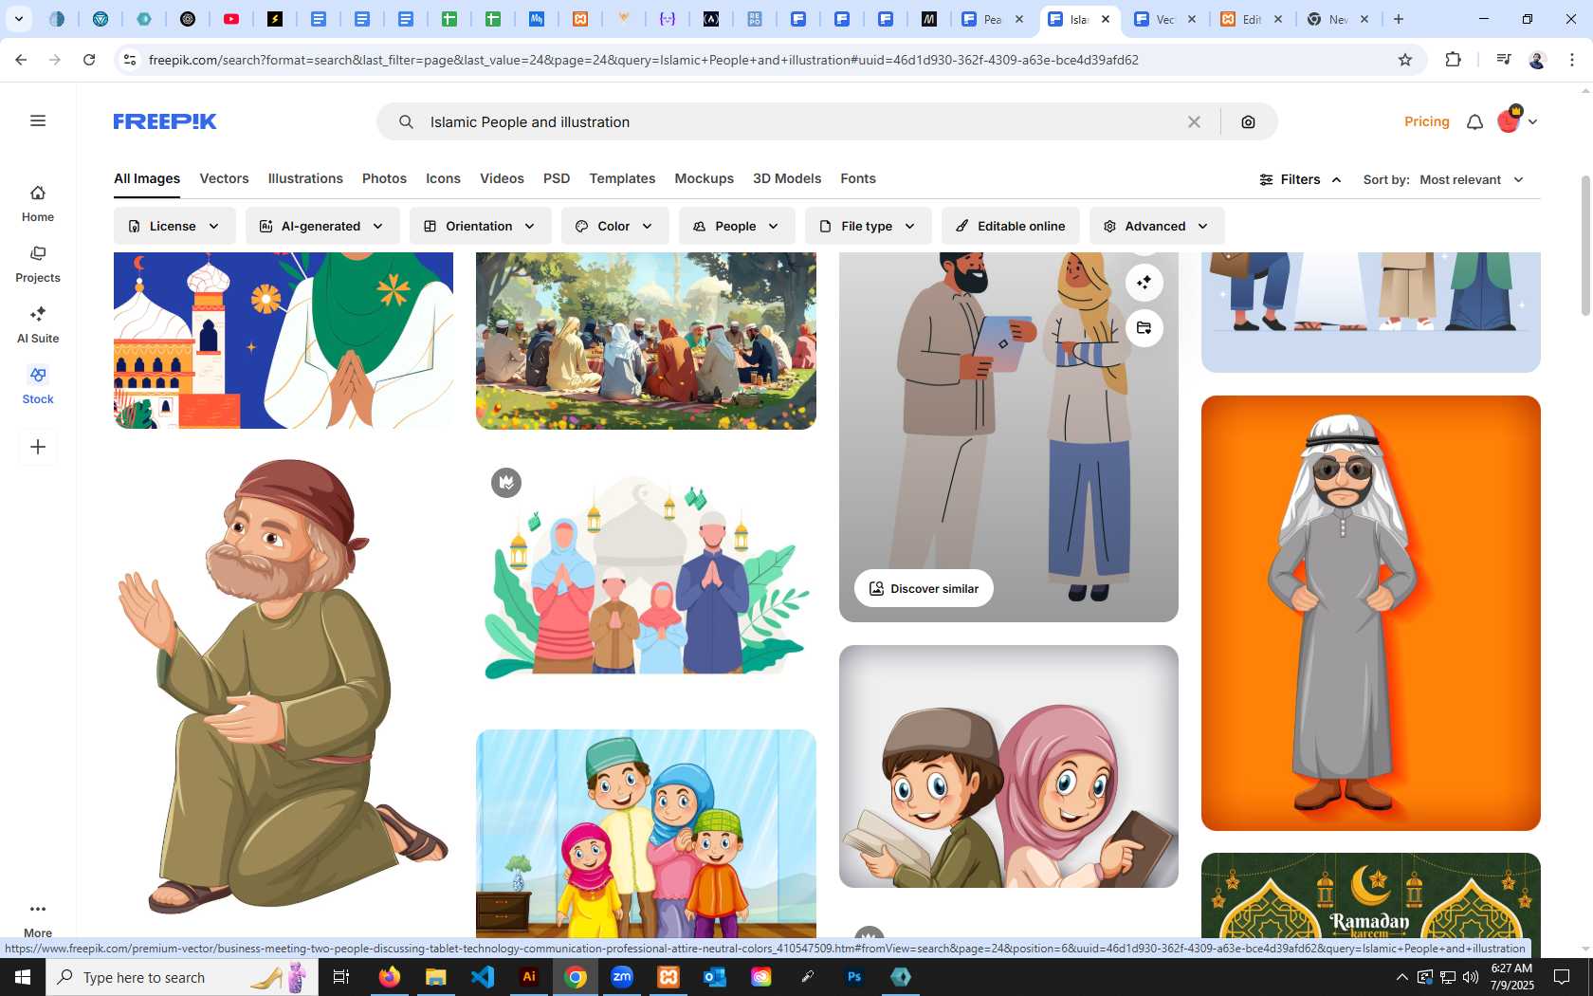This screenshot has width=1593, height=996.
Task: Open Color filter dropdown
Action: coord(614,226)
